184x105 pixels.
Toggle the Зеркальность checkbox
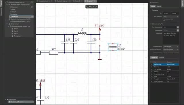click(164, 20)
